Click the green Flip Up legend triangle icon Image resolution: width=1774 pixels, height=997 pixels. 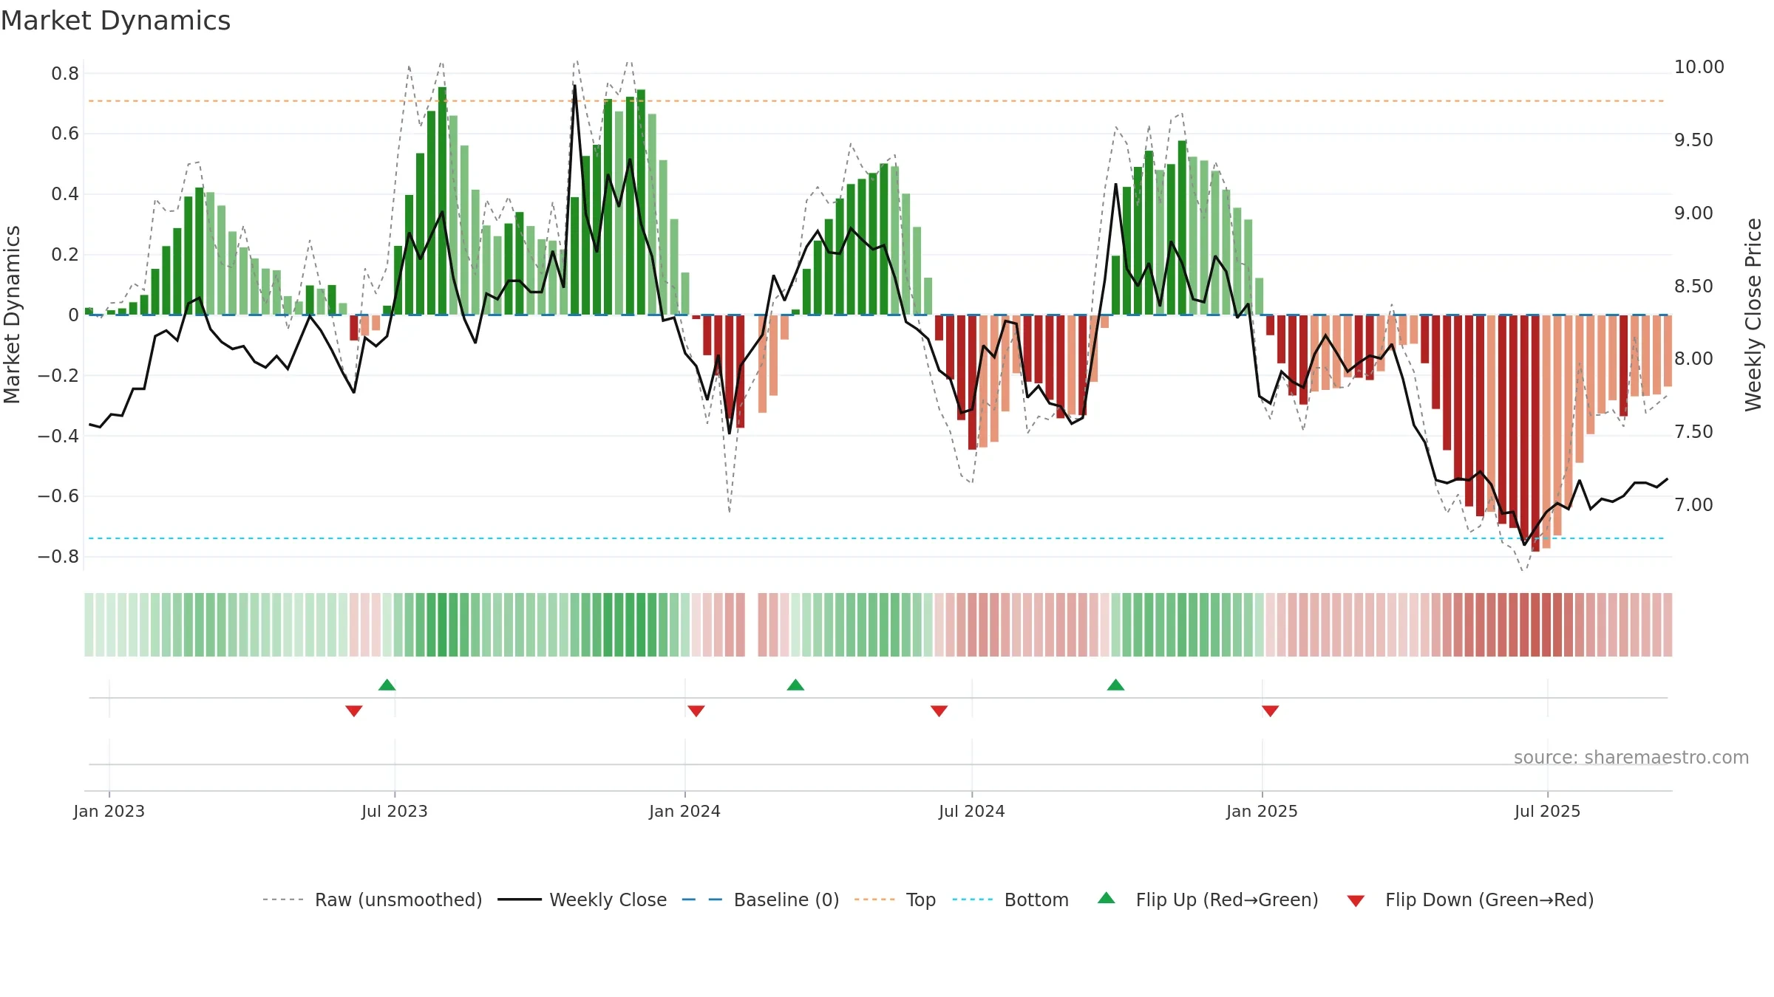(x=1107, y=898)
